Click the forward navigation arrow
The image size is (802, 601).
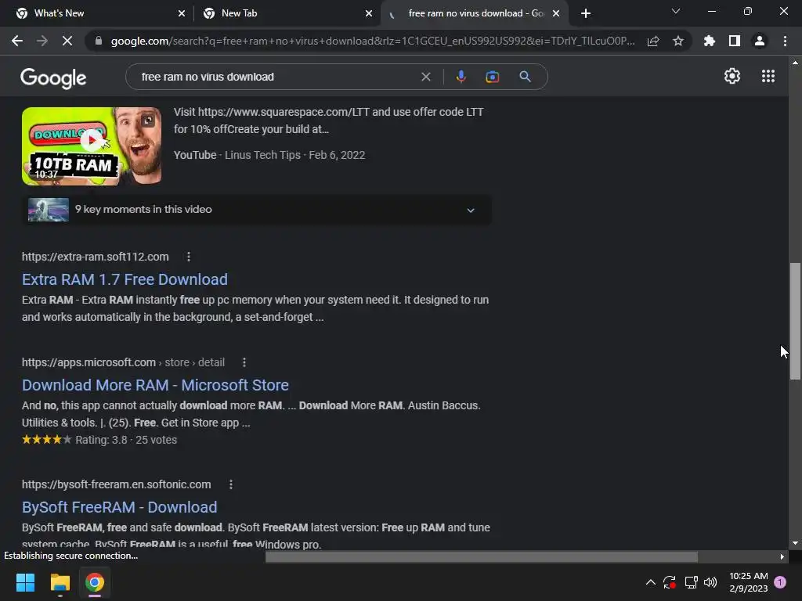point(42,41)
